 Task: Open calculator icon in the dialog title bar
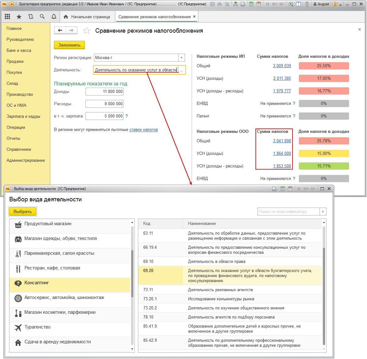click(x=282, y=189)
